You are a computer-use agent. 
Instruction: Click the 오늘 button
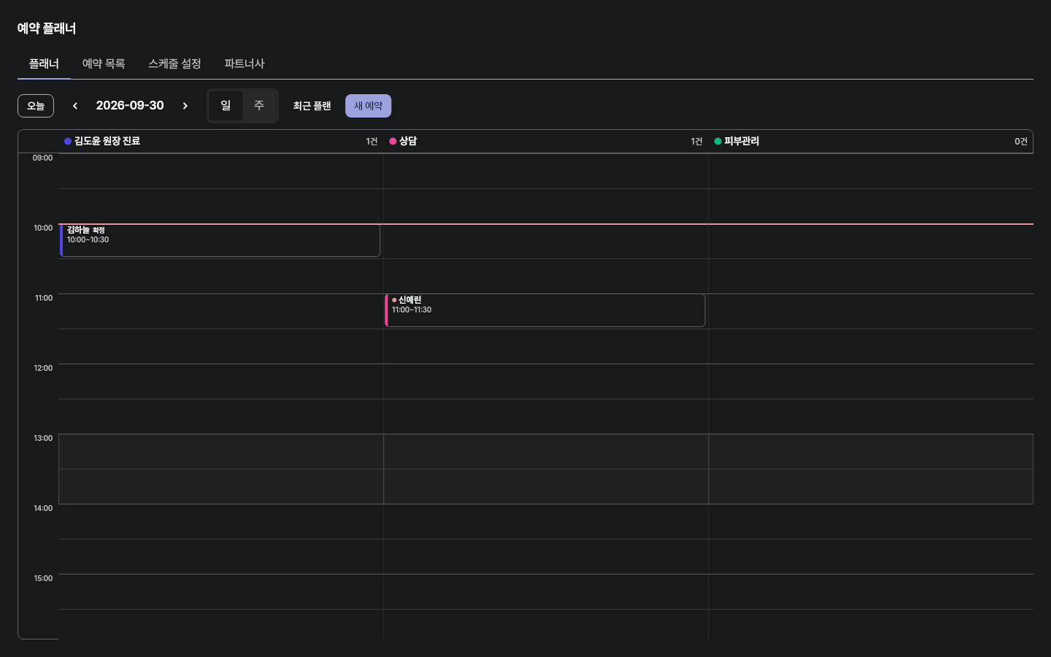(36, 106)
